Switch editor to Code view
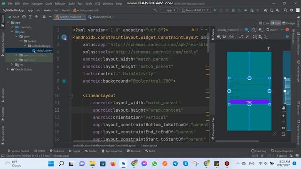This screenshot has height=169, width=301. [264, 23]
